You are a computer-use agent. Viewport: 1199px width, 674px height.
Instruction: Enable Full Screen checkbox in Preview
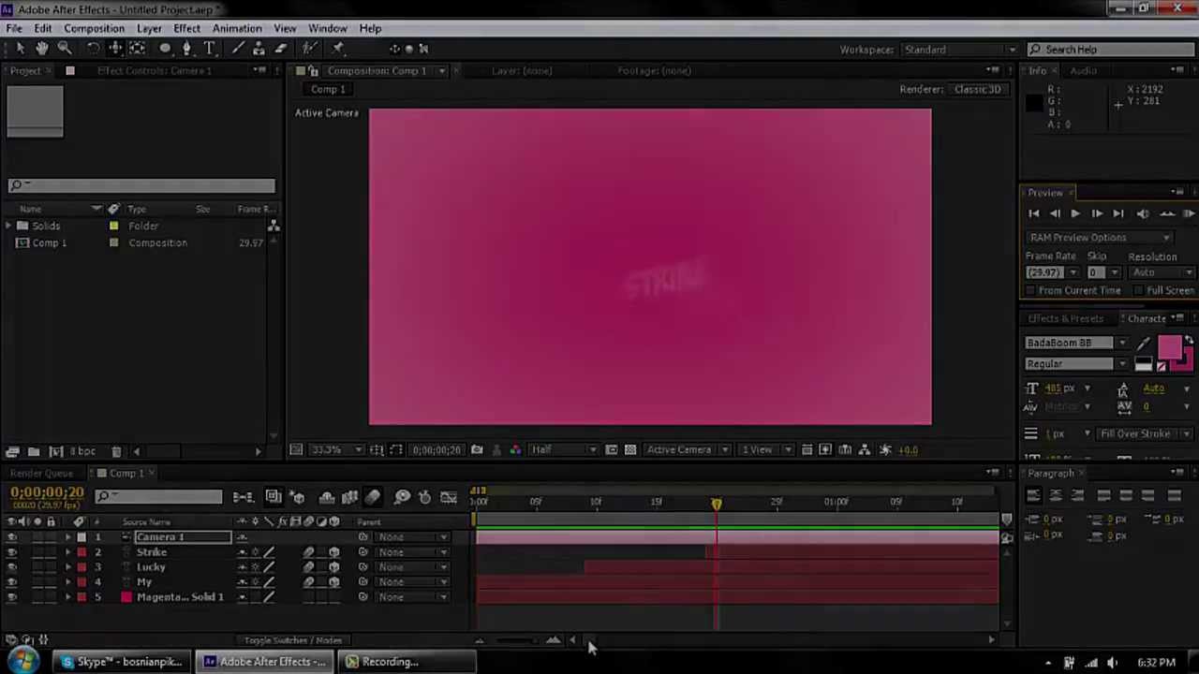1140,291
